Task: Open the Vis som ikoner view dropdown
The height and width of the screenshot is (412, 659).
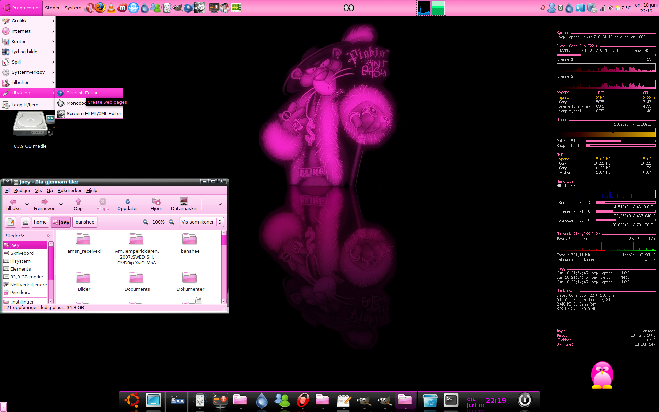Action: [x=201, y=222]
